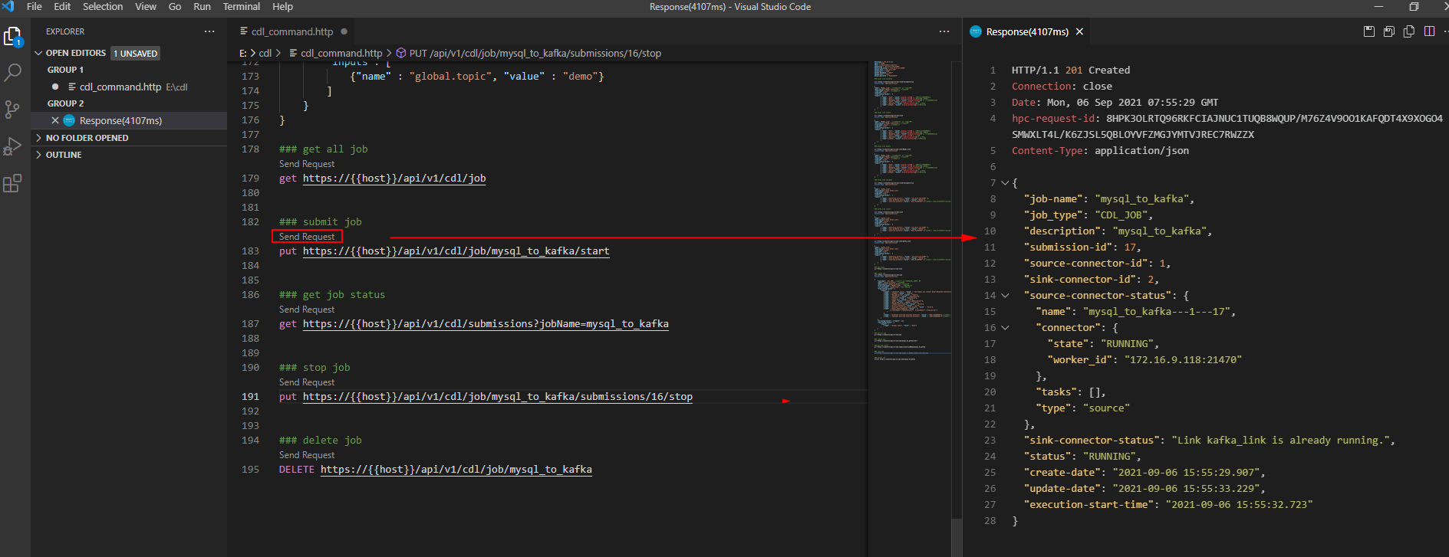The width and height of the screenshot is (1449, 557).
Task: Open the cdl_command.http breadcrumb dropdown
Action: [x=335, y=53]
